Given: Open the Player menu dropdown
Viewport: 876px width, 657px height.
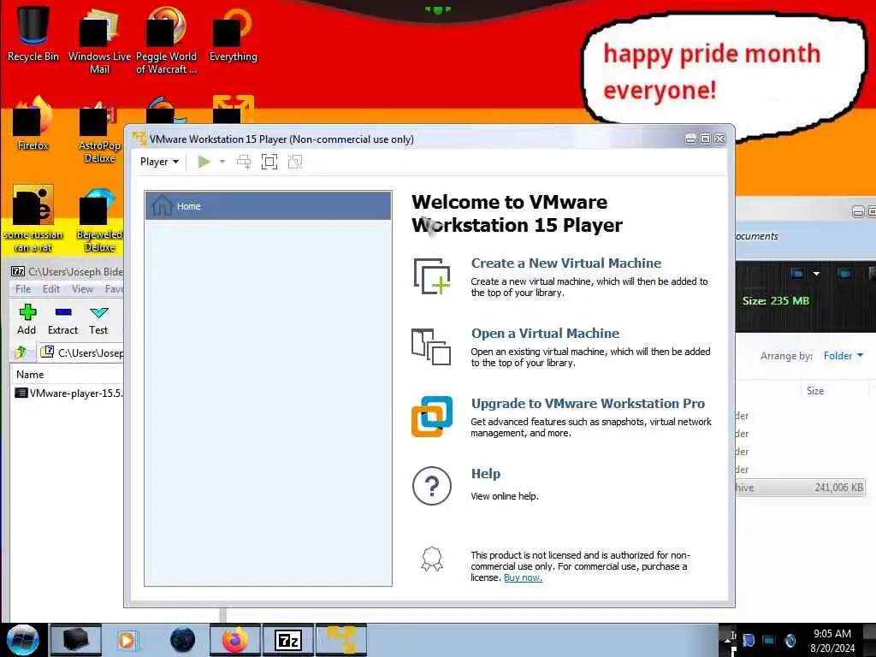Looking at the screenshot, I should pos(159,162).
